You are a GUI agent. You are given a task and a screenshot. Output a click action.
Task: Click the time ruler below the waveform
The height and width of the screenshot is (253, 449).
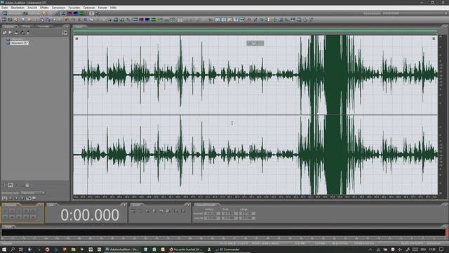[255, 197]
